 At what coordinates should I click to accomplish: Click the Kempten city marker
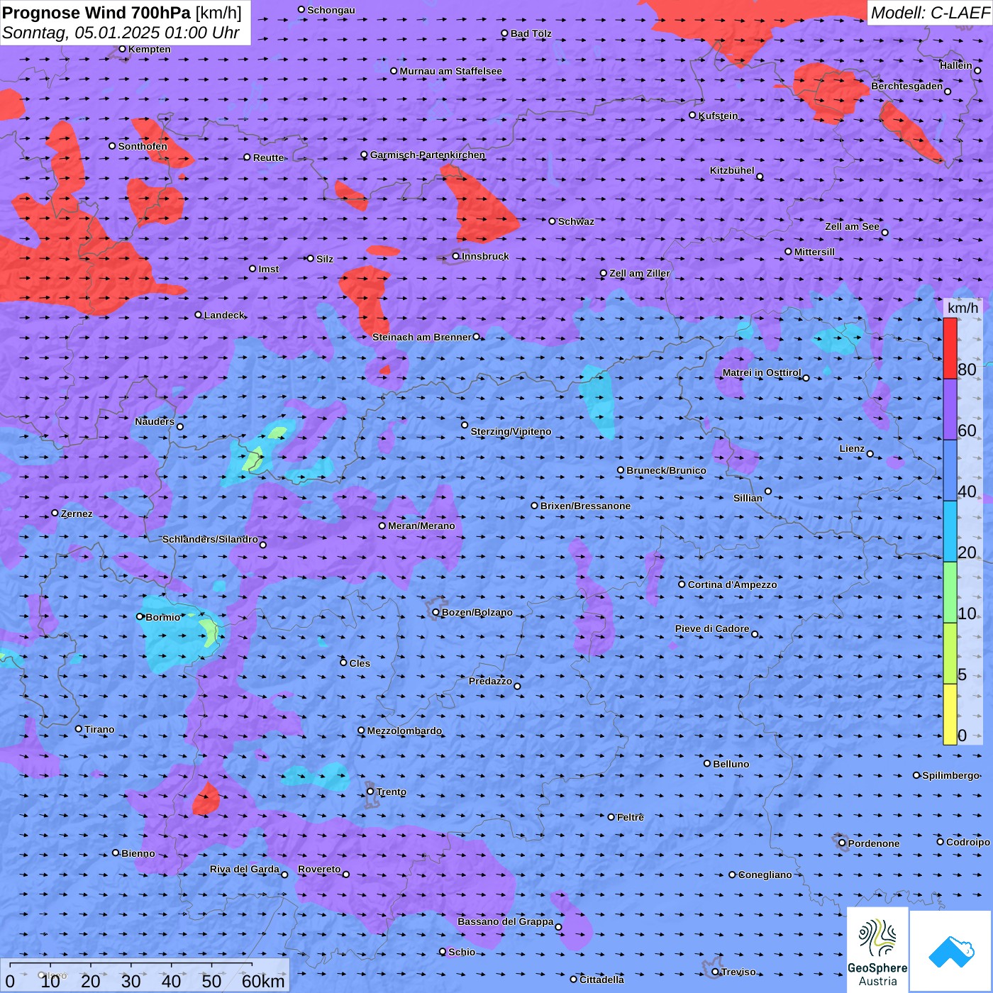pyautogui.click(x=122, y=49)
